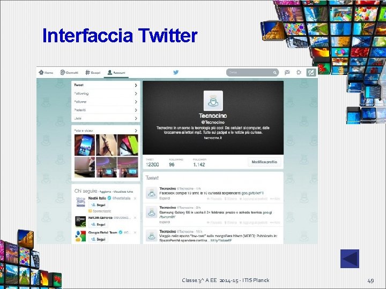This screenshot has height=289, width=386.
Task: Expand the Foto e video section chevron
Action: [x=136, y=131]
